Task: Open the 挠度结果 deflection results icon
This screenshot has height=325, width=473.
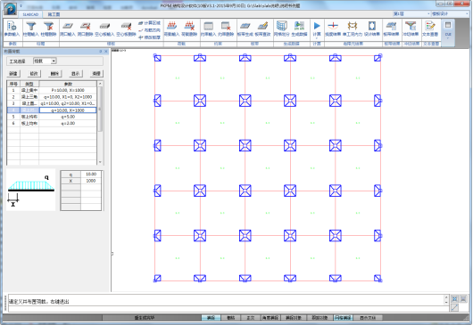Action: (333, 28)
